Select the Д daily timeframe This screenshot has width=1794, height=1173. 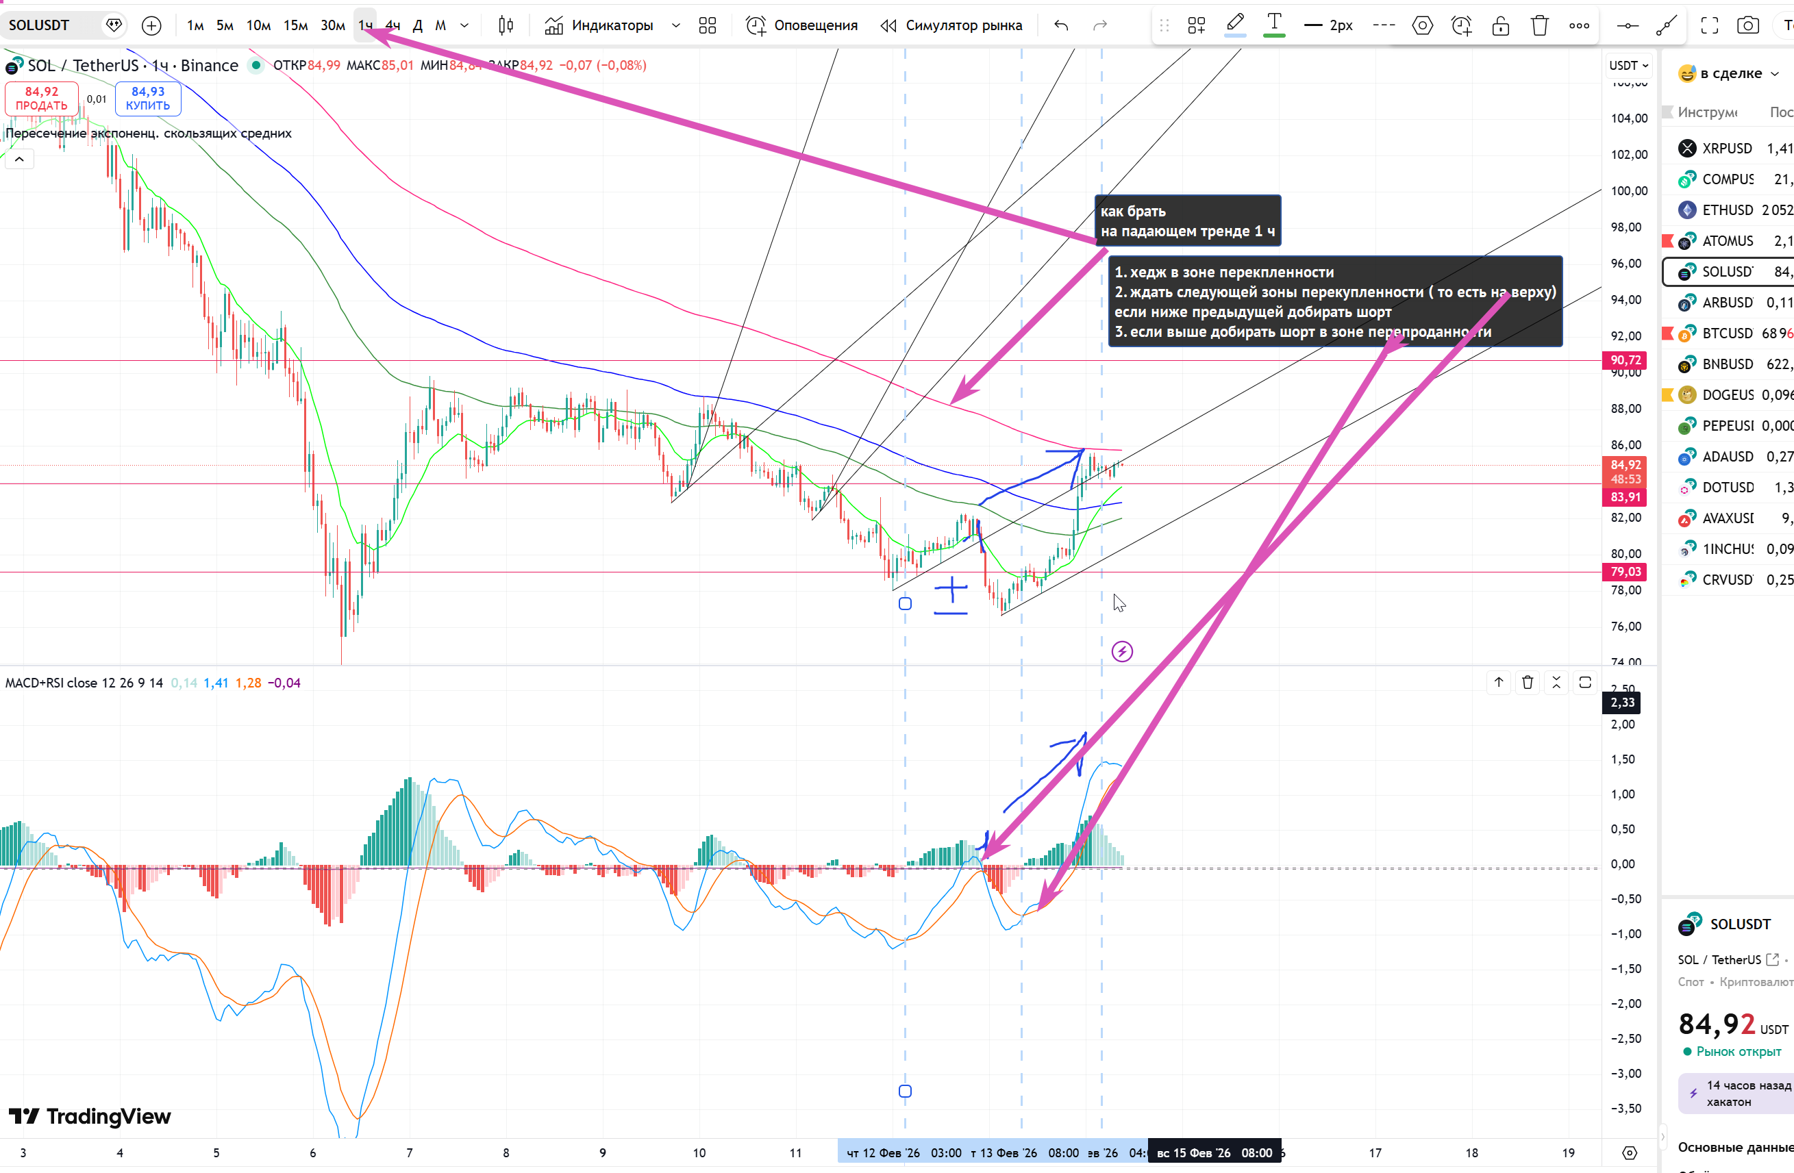click(418, 25)
